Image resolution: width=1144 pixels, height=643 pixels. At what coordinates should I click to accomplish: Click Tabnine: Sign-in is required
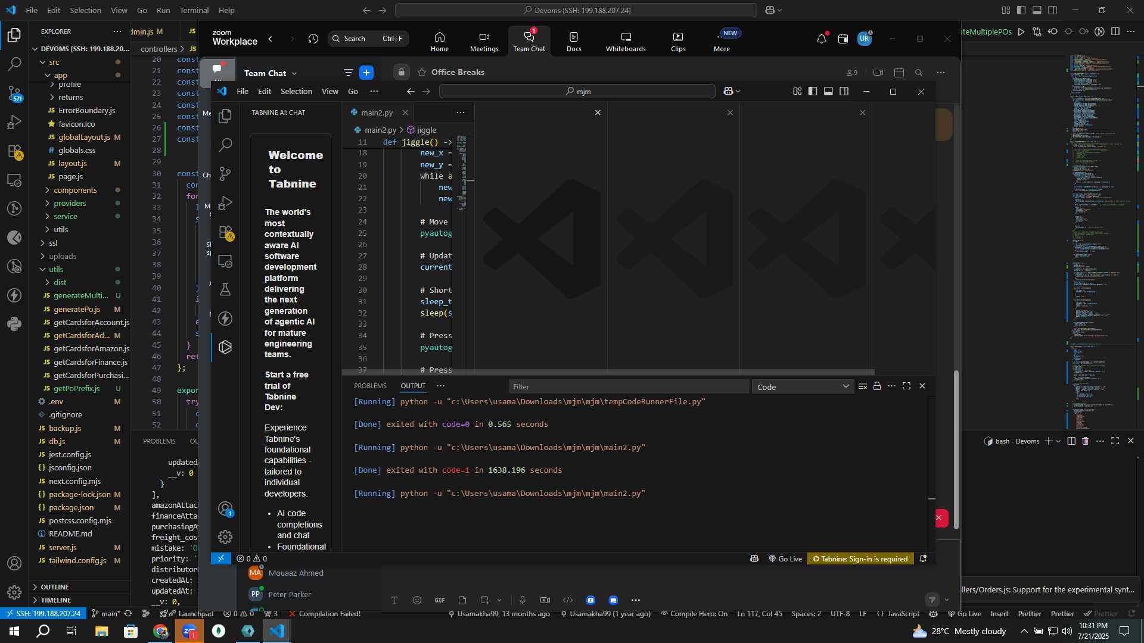[x=860, y=559]
